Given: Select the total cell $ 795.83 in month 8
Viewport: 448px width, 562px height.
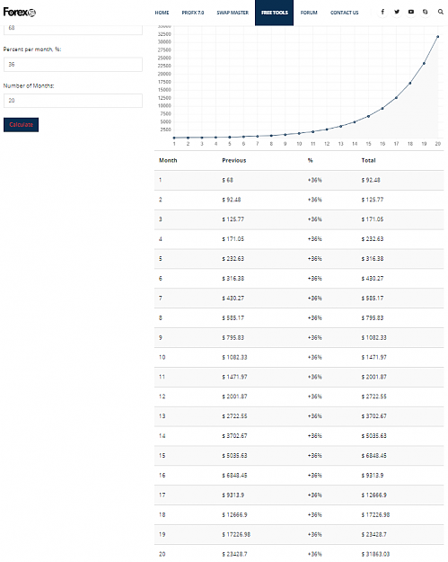Looking at the screenshot, I should [x=373, y=318].
